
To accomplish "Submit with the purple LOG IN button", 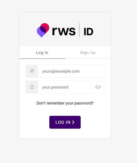I will (65, 122).
